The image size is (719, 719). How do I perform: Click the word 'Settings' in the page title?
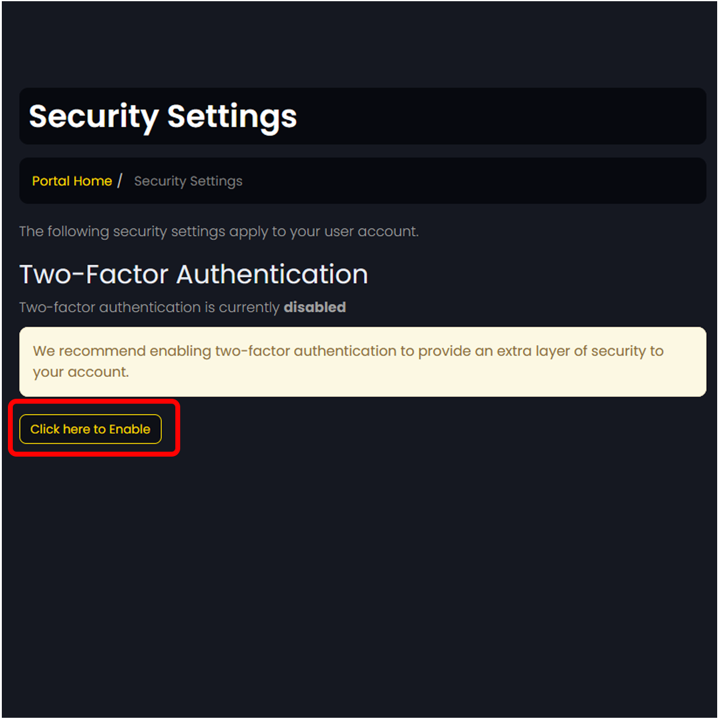[232, 116]
